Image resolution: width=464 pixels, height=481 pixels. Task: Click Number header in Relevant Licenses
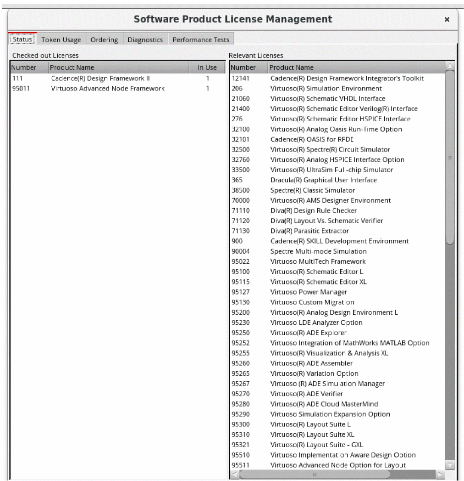pyautogui.click(x=248, y=68)
